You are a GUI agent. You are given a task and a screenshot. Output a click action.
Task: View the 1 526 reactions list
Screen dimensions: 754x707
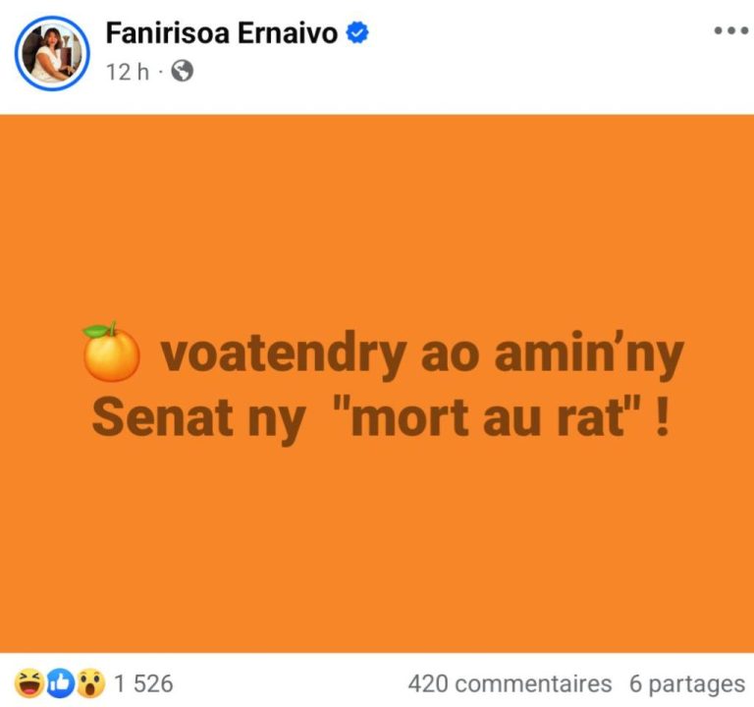(143, 683)
